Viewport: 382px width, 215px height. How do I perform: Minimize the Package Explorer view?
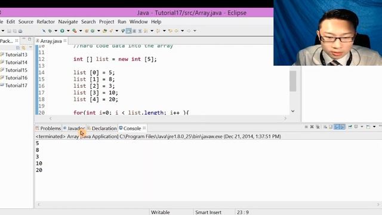[x=24, y=39]
